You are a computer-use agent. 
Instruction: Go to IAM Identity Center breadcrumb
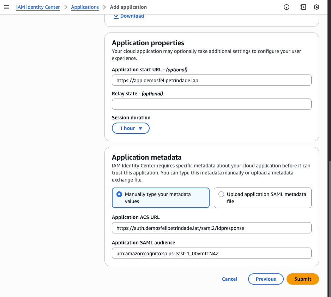pyautogui.click(x=38, y=7)
